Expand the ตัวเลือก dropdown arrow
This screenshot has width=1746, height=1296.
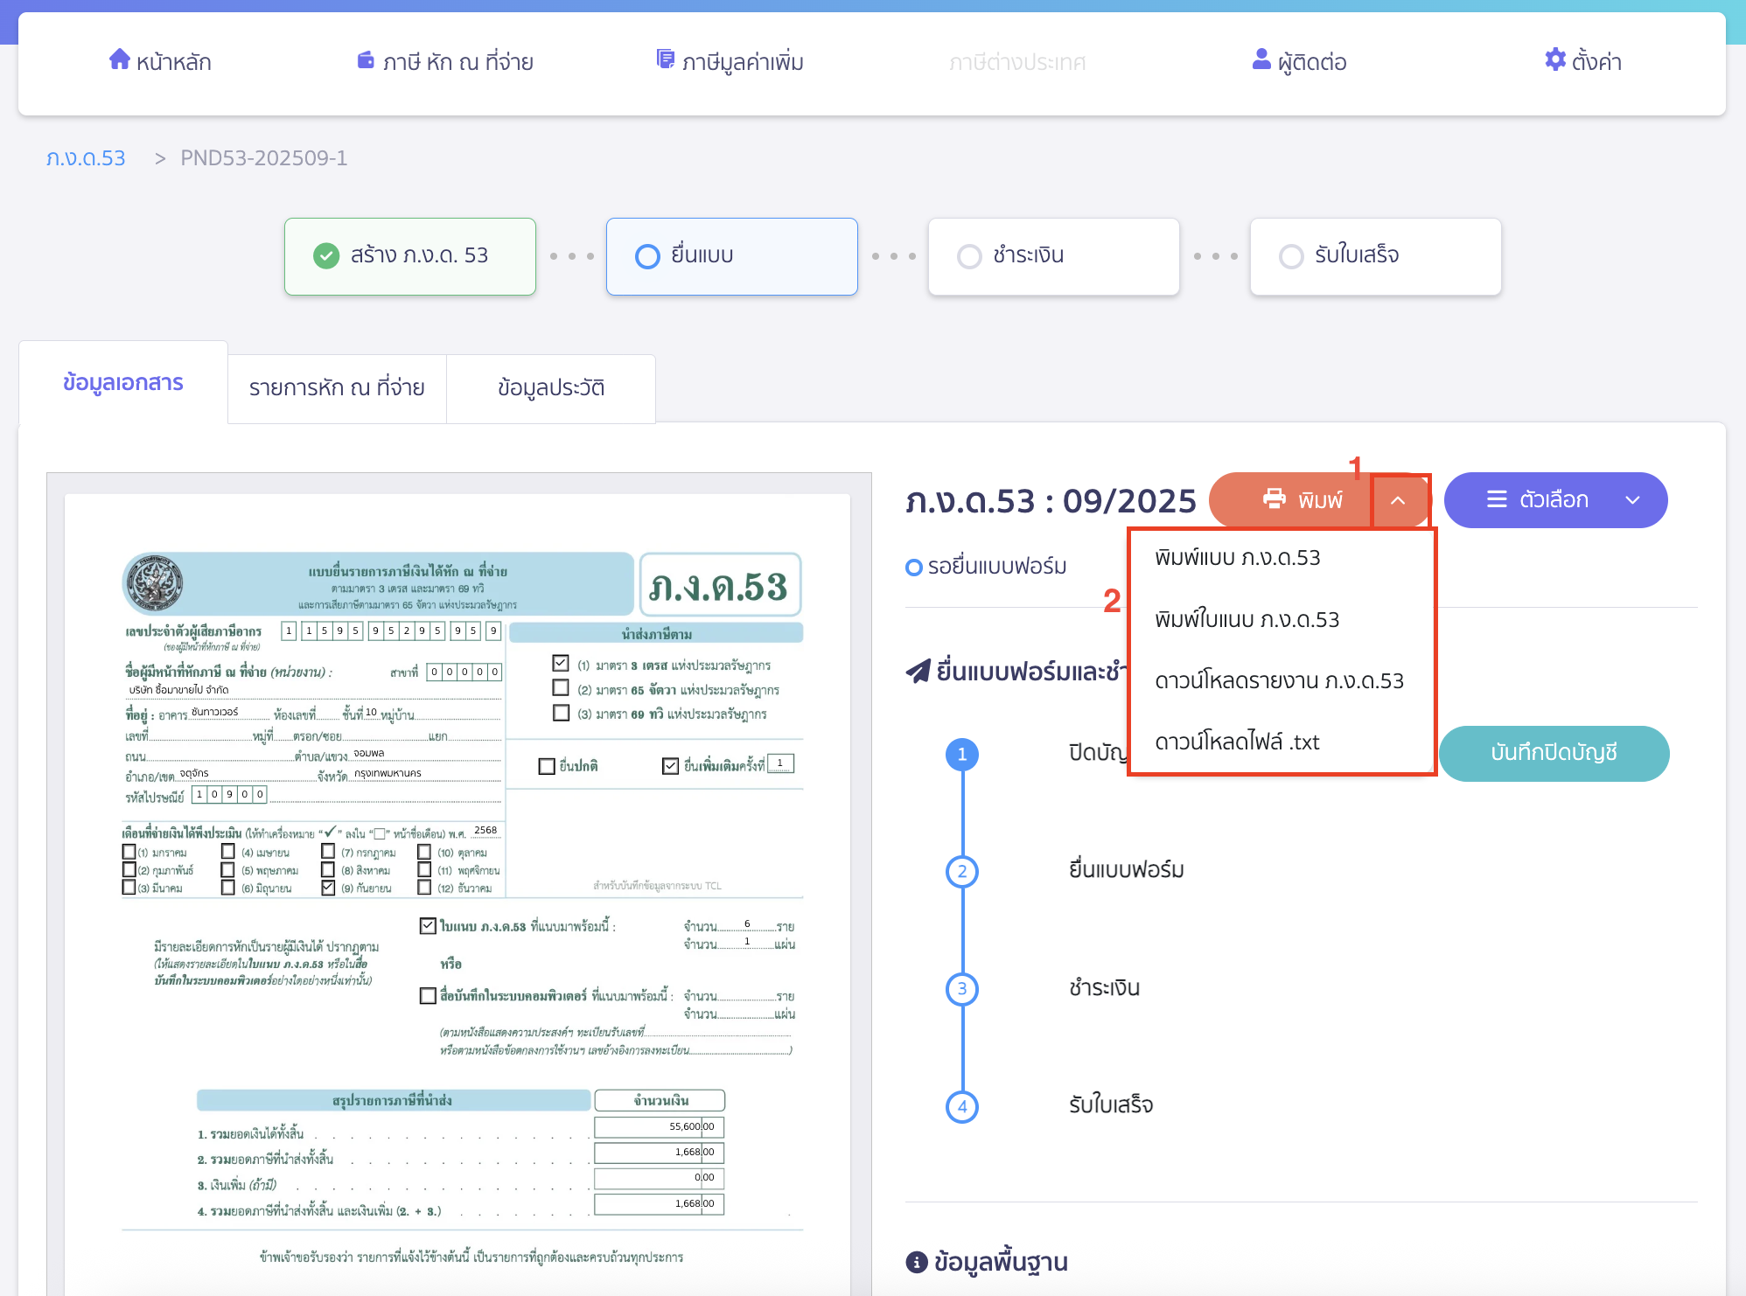tap(1632, 500)
